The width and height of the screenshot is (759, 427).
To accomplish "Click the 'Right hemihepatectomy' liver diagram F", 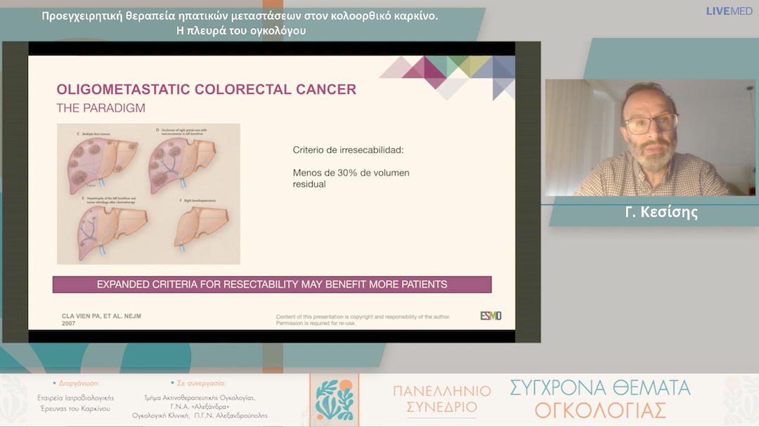I will pos(202,228).
